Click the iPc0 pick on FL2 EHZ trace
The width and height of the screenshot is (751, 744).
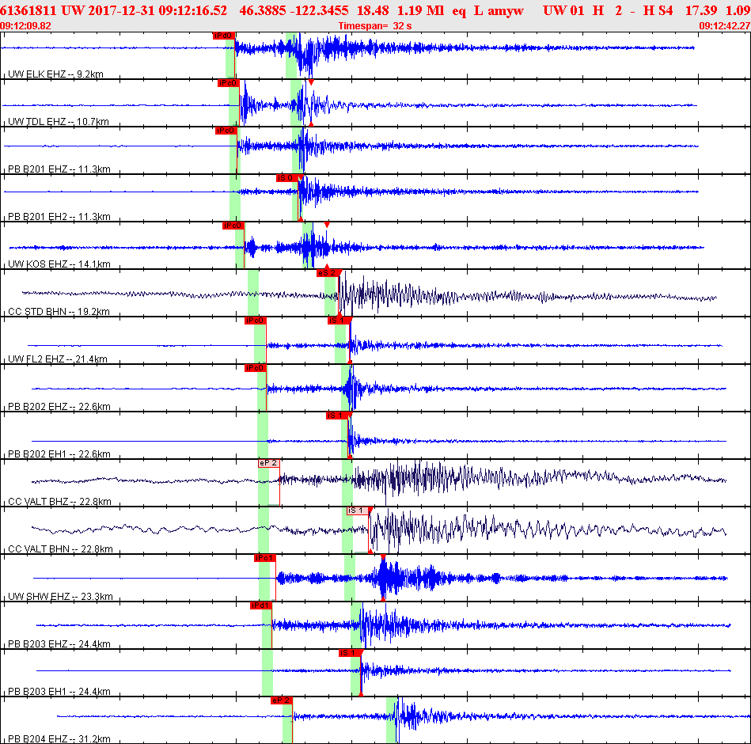255,320
